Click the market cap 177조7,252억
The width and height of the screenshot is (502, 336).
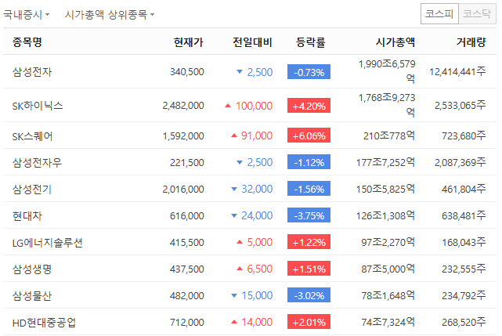[x=386, y=162]
